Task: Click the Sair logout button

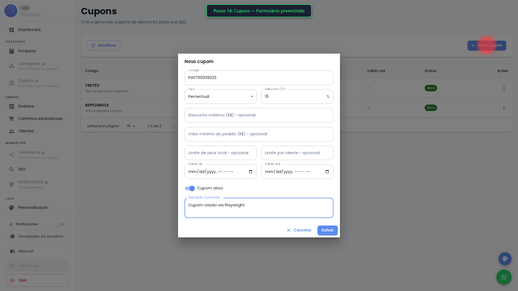Action: [x=38, y=280]
